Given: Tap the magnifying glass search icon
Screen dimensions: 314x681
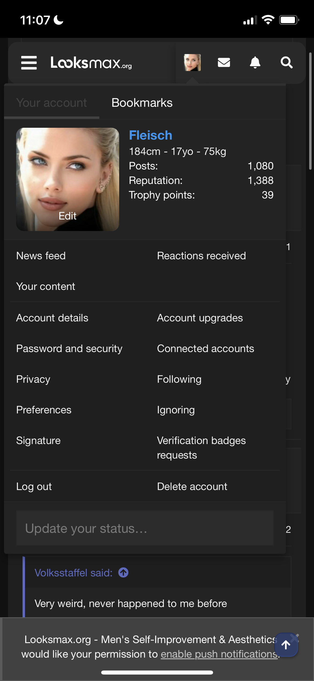Looking at the screenshot, I should click(x=286, y=63).
